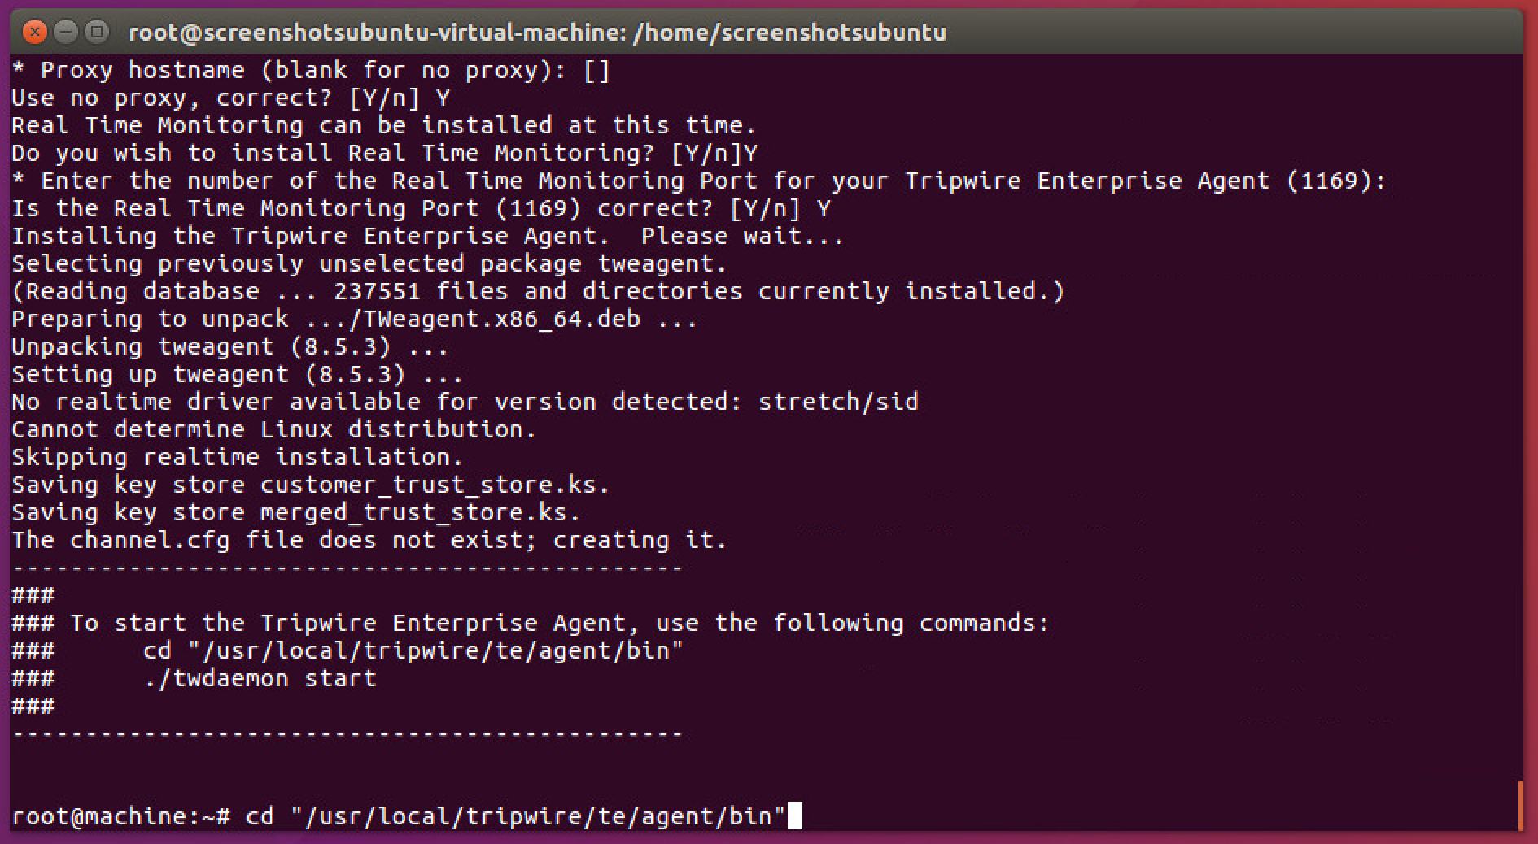Viewport: 1538px width, 844px height.
Task: Click the typed cd command on the prompt line
Action: [x=515, y=816]
